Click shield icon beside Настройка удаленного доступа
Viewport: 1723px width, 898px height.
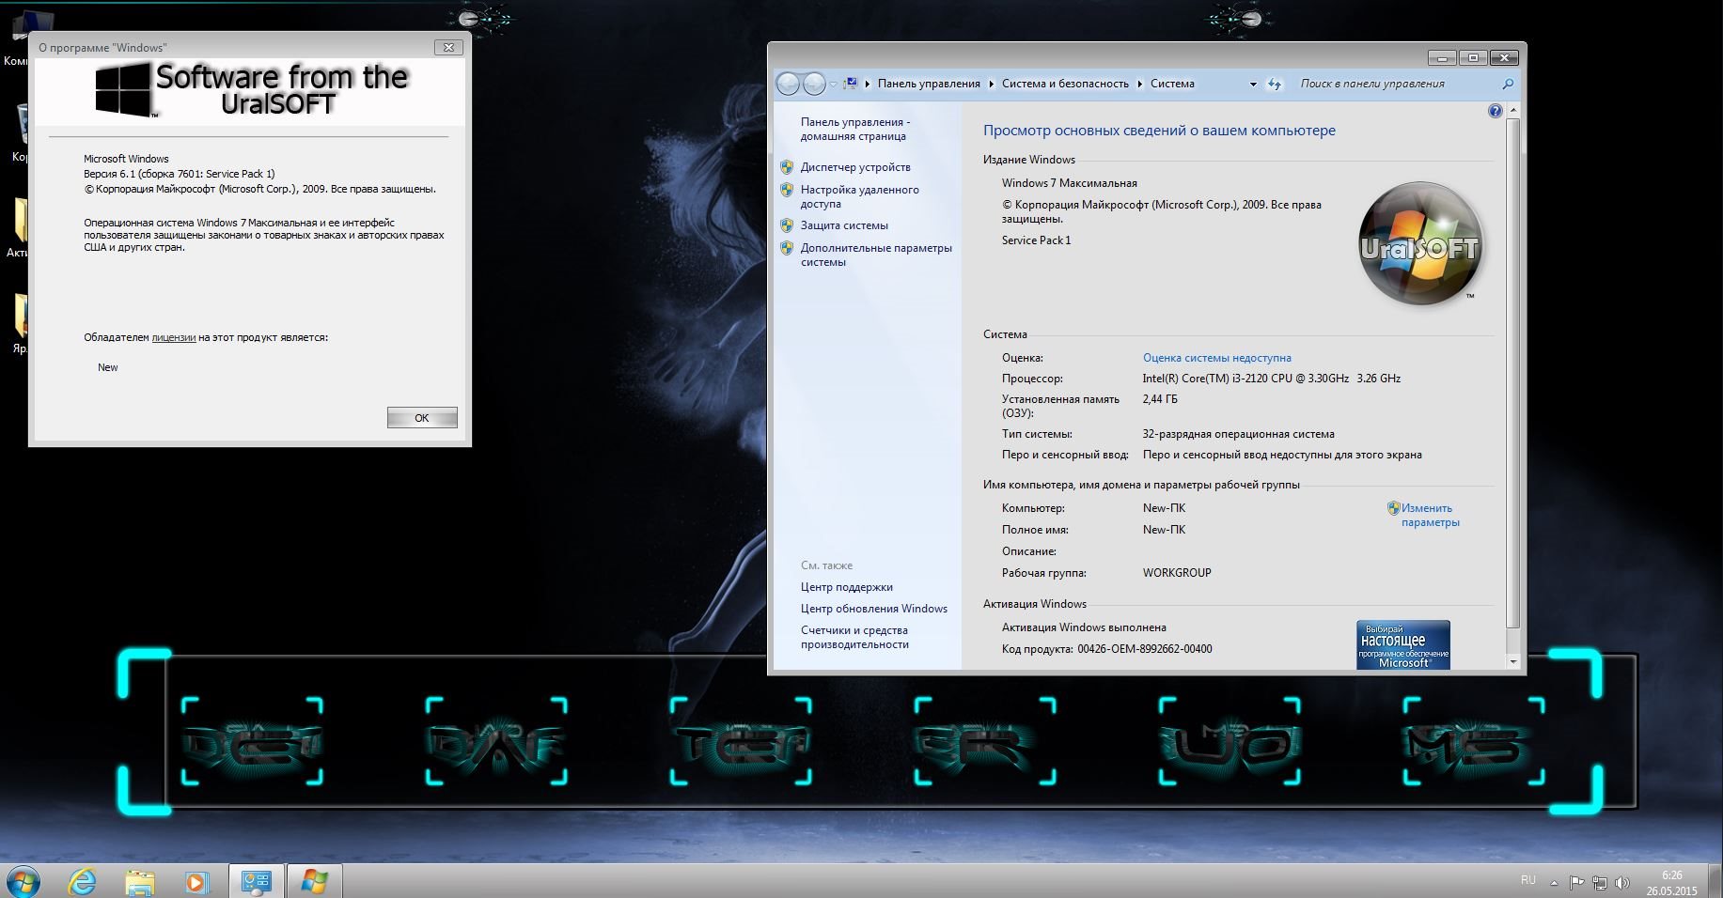pyautogui.click(x=787, y=190)
